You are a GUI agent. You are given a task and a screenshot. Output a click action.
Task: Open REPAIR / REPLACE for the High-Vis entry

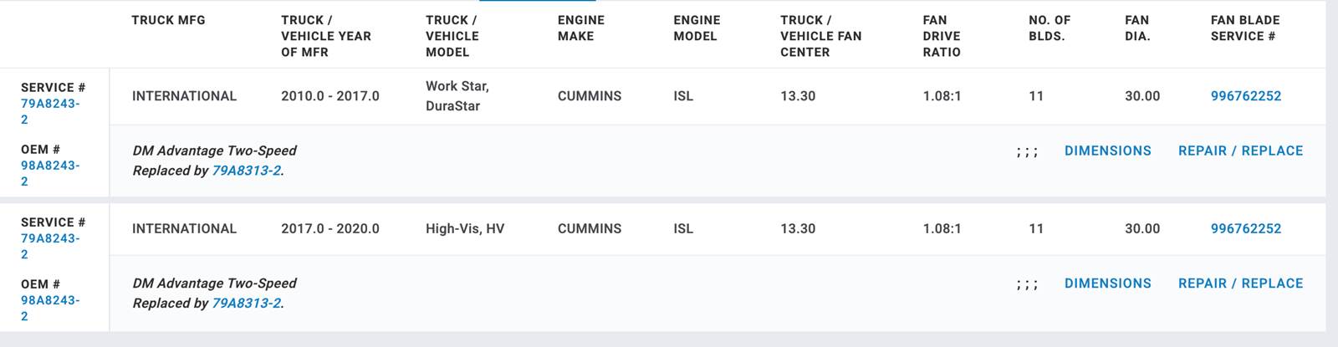1240,283
